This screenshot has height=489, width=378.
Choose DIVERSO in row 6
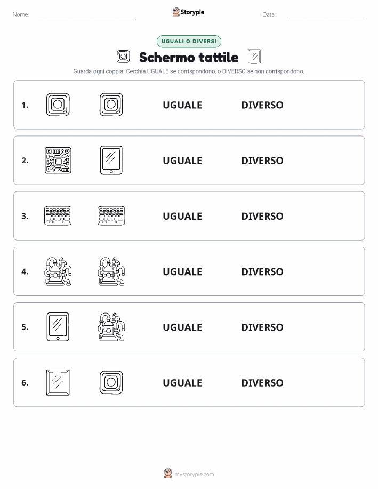[262, 383]
